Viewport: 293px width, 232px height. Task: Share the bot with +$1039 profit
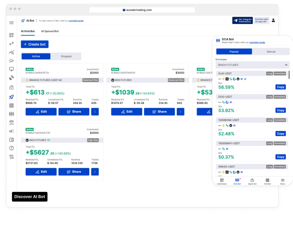[x=159, y=112]
